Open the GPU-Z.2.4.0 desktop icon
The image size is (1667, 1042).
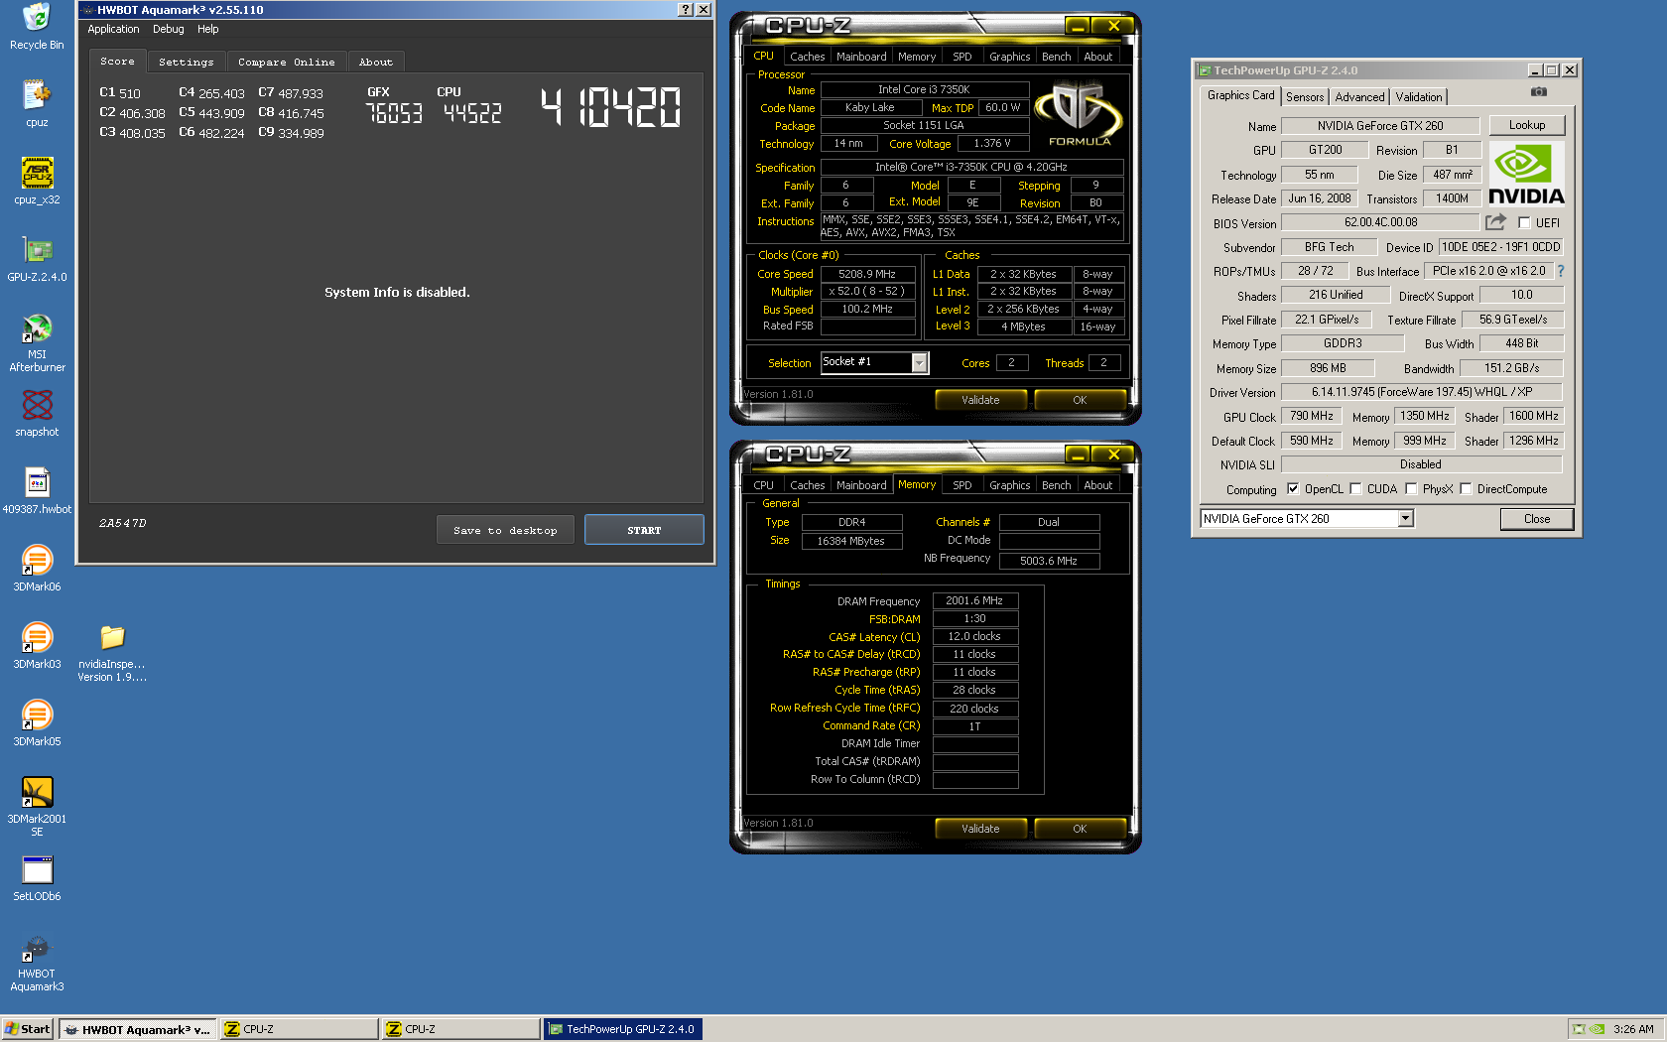[37, 258]
